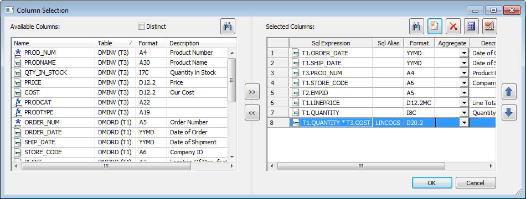
Task: Remove column using the << button
Action: point(252,113)
